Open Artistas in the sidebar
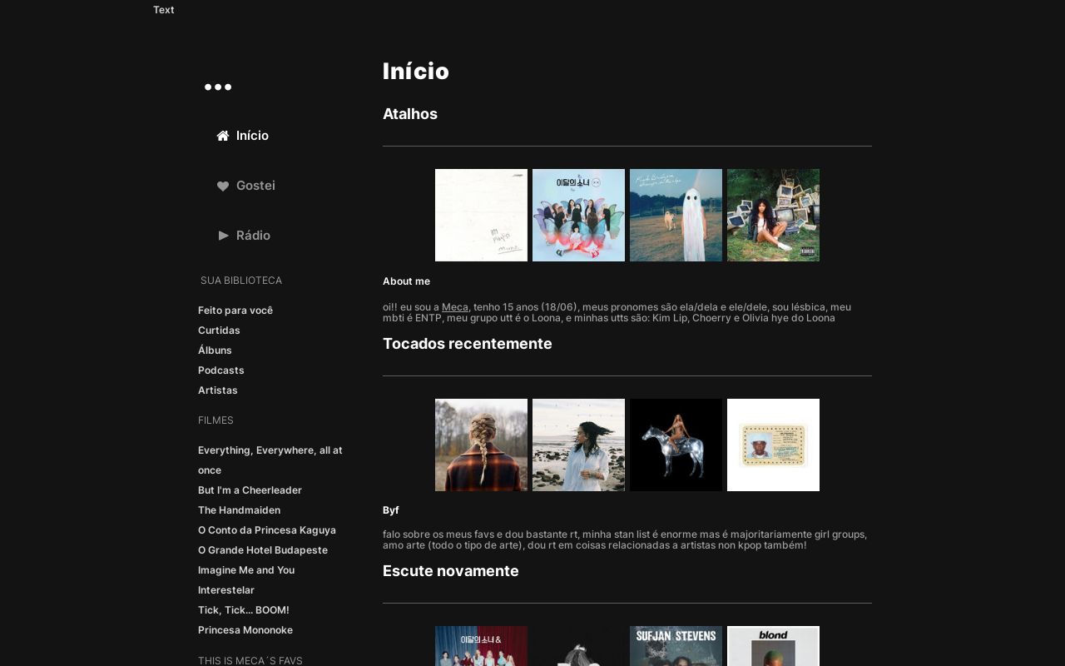Screen dimensions: 1065x666 coord(218,390)
